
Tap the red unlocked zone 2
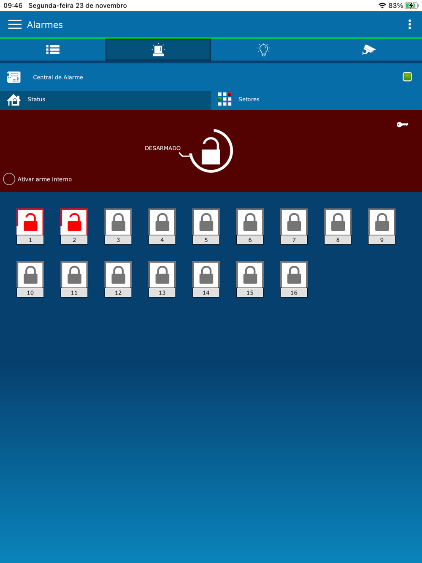[x=74, y=222]
